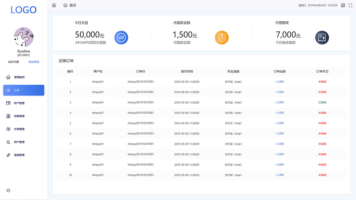Screen dimensions: 356x200
Task: Click the 近期订单 section heading
Action: [66, 61]
